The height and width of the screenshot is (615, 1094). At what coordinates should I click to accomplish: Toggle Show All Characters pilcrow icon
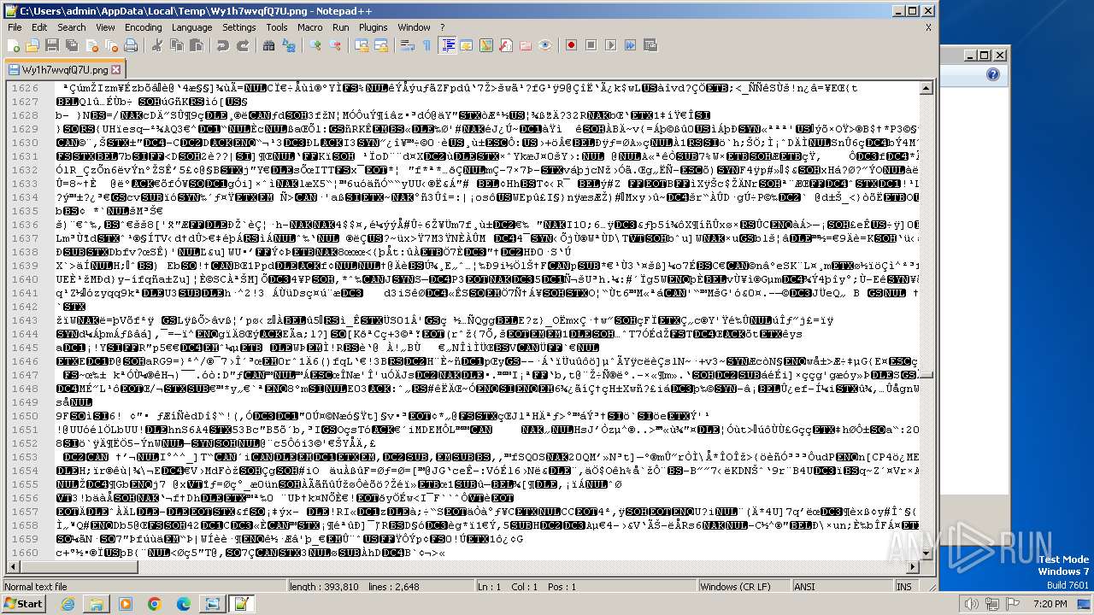pos(426,45)
